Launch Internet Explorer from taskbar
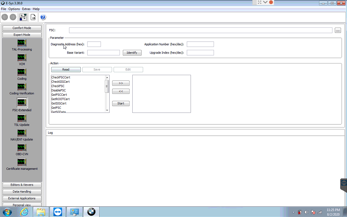347x217 pixels. [24, 212]
